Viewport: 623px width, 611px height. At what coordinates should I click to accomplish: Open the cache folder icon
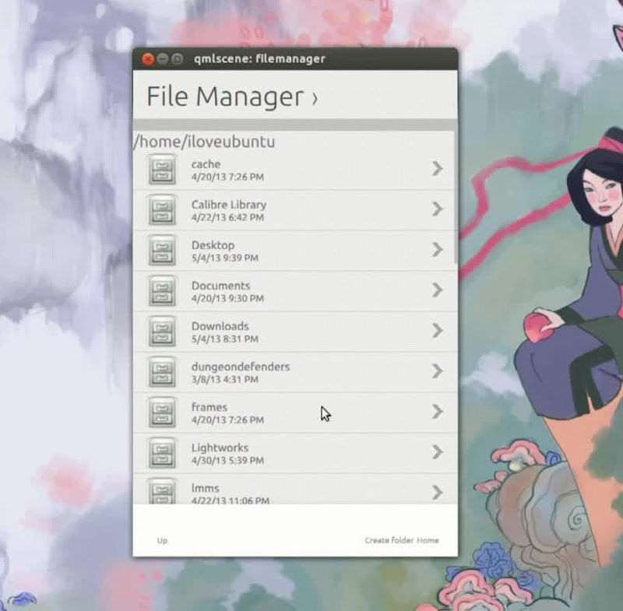(x=162, y=170)
